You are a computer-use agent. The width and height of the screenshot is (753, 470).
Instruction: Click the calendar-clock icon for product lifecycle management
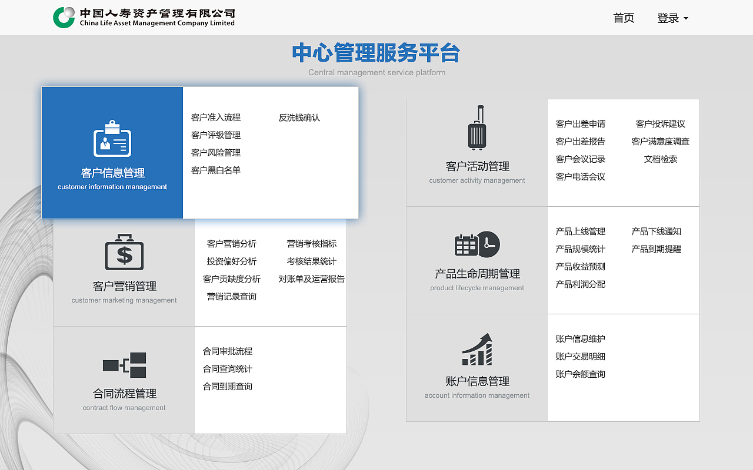pyautogui.click(x=477, y=246)
